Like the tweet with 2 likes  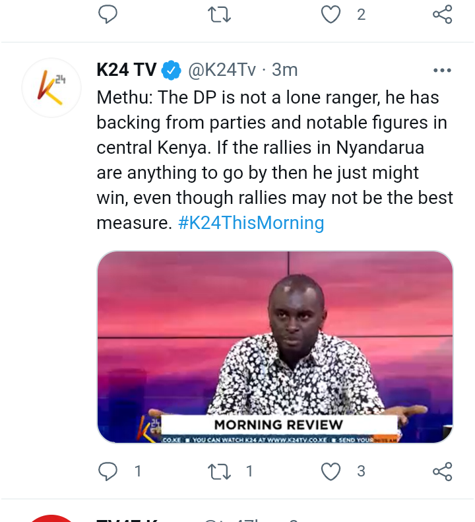pos(331,15)
